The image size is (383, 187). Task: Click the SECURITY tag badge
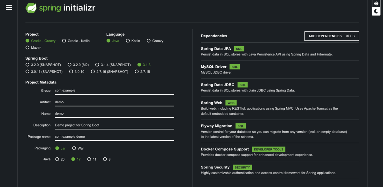tap(242, 167)
